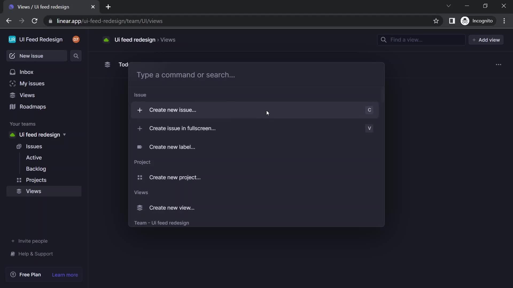The width and height of the screenshot is (513, 288).
Task: Select Create new project option
Action: pos(175,177)
